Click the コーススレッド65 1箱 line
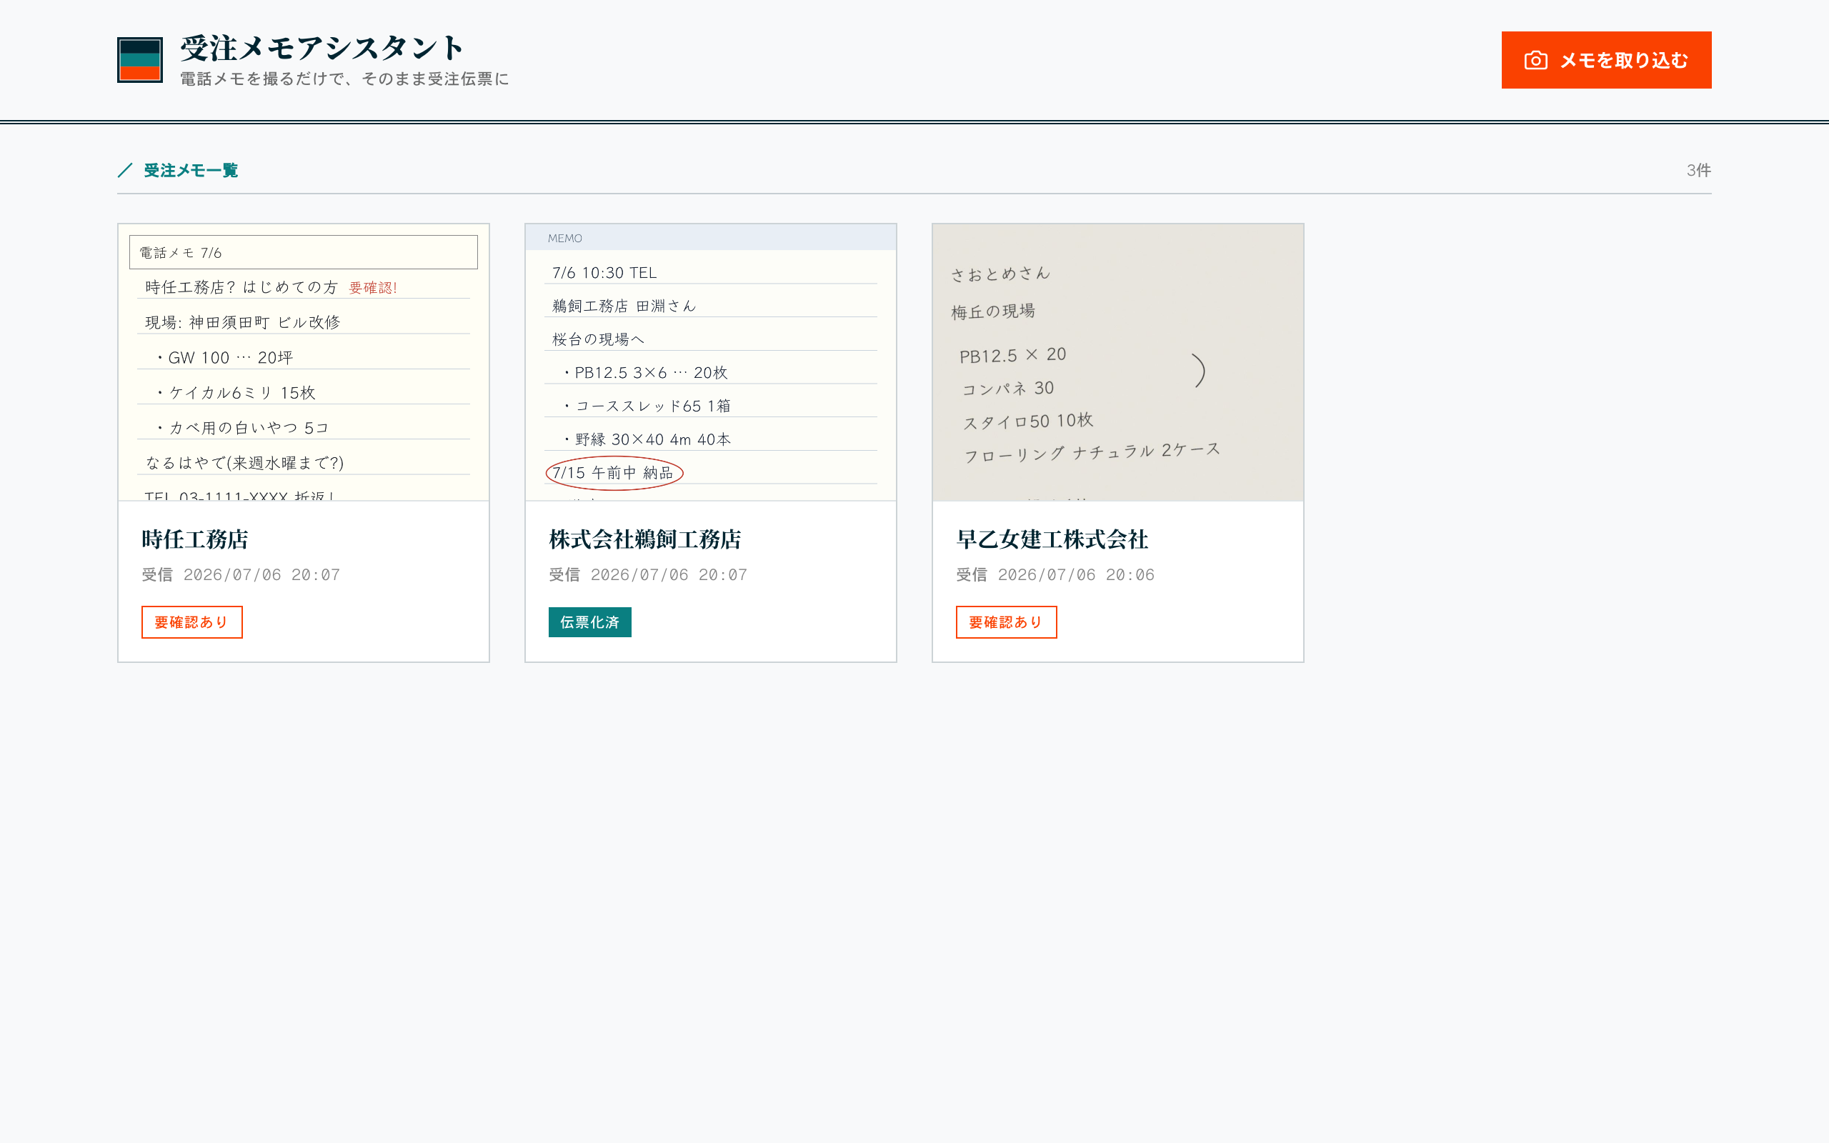The height and width of the screenshot is (1143, 1829). tap(648, 406)
